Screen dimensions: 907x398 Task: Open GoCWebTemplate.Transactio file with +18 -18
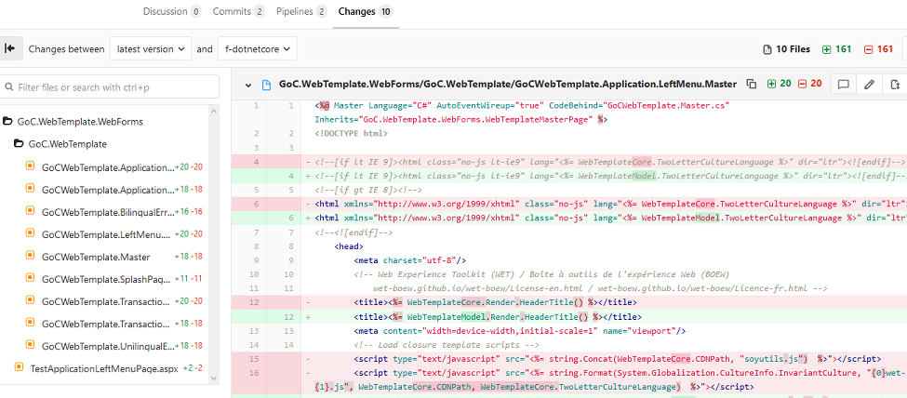click(108, 323)
